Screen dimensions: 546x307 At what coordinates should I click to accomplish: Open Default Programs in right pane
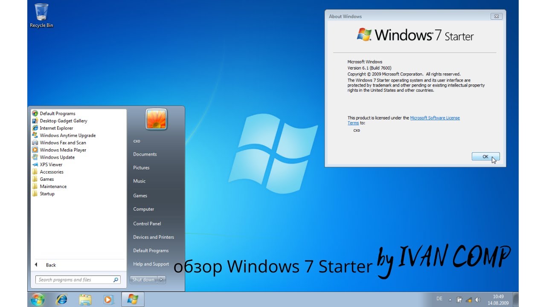(151, 250)
